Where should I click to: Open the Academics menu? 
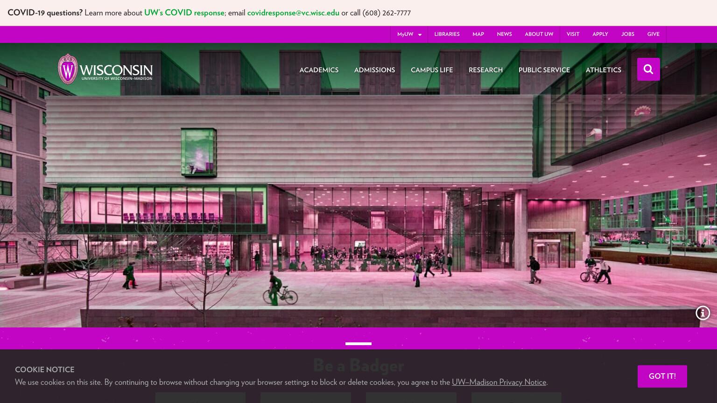click(319, 70)
